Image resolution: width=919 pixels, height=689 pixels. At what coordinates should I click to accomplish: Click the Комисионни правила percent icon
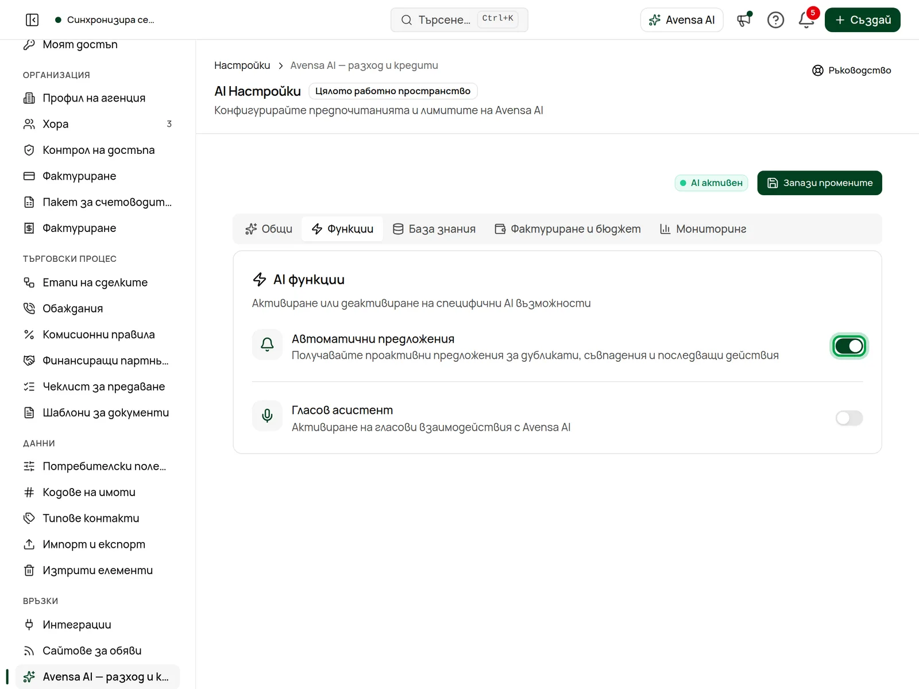tap(29, 335)
